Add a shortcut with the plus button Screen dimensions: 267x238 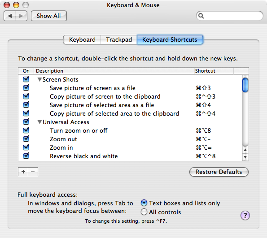coord(23,172)
